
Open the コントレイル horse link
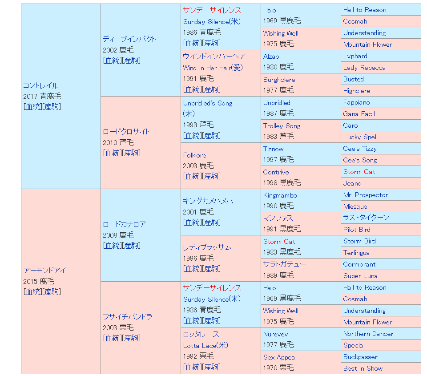pyautogui.click(x=40, y=85)
